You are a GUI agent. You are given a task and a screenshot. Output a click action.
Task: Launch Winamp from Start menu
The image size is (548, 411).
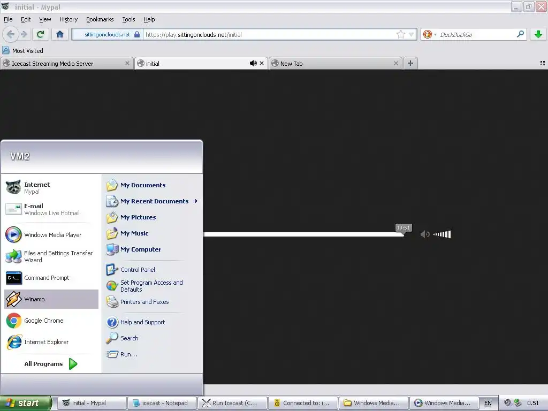click(51, 299)
